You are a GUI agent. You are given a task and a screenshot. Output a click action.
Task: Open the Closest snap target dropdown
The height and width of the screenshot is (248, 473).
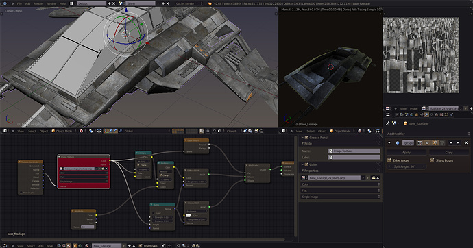pyautogui.click(x=234, y=131)
